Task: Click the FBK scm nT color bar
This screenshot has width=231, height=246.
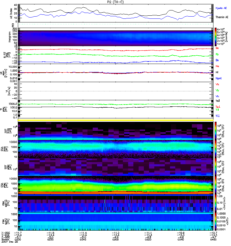Action: 216,221
